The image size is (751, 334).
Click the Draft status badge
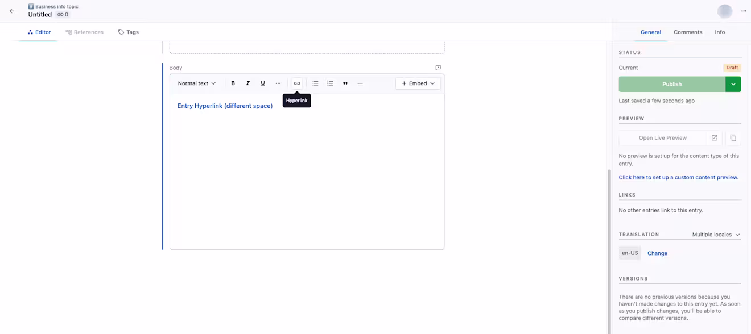click(x=732, y=68)
